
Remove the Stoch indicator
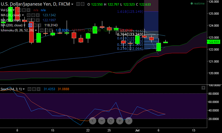click(38, 89)
